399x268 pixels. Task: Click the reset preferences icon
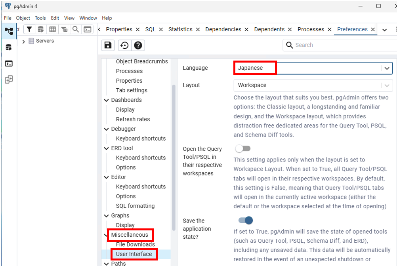coord(124,45)
